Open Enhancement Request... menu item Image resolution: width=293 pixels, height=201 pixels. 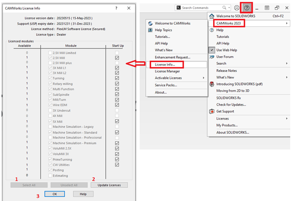tap(177, 57)
